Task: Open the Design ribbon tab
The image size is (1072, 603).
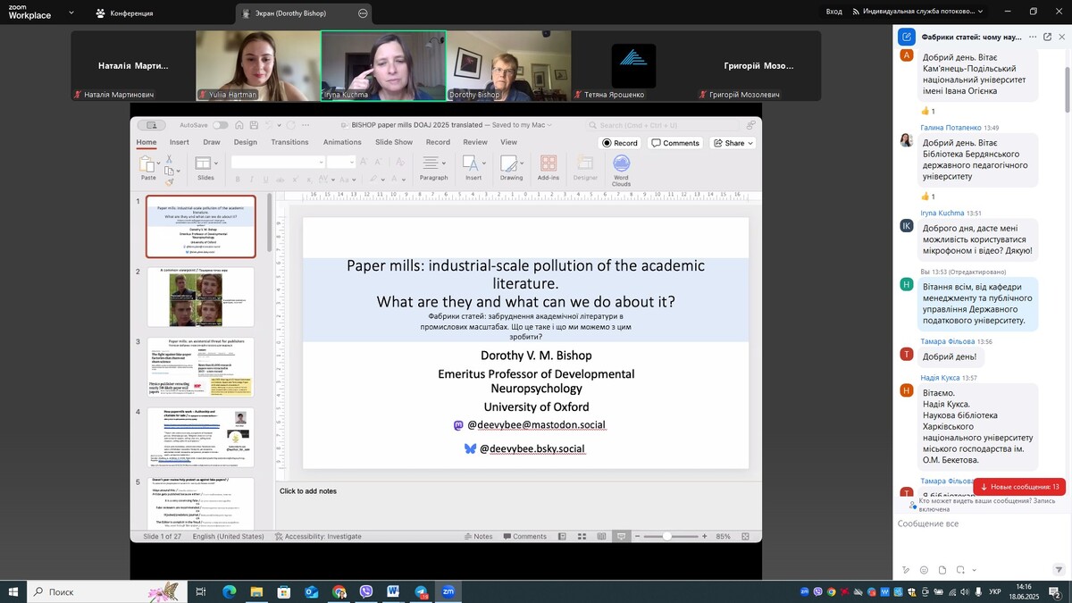Action: (x=246, y=142)
